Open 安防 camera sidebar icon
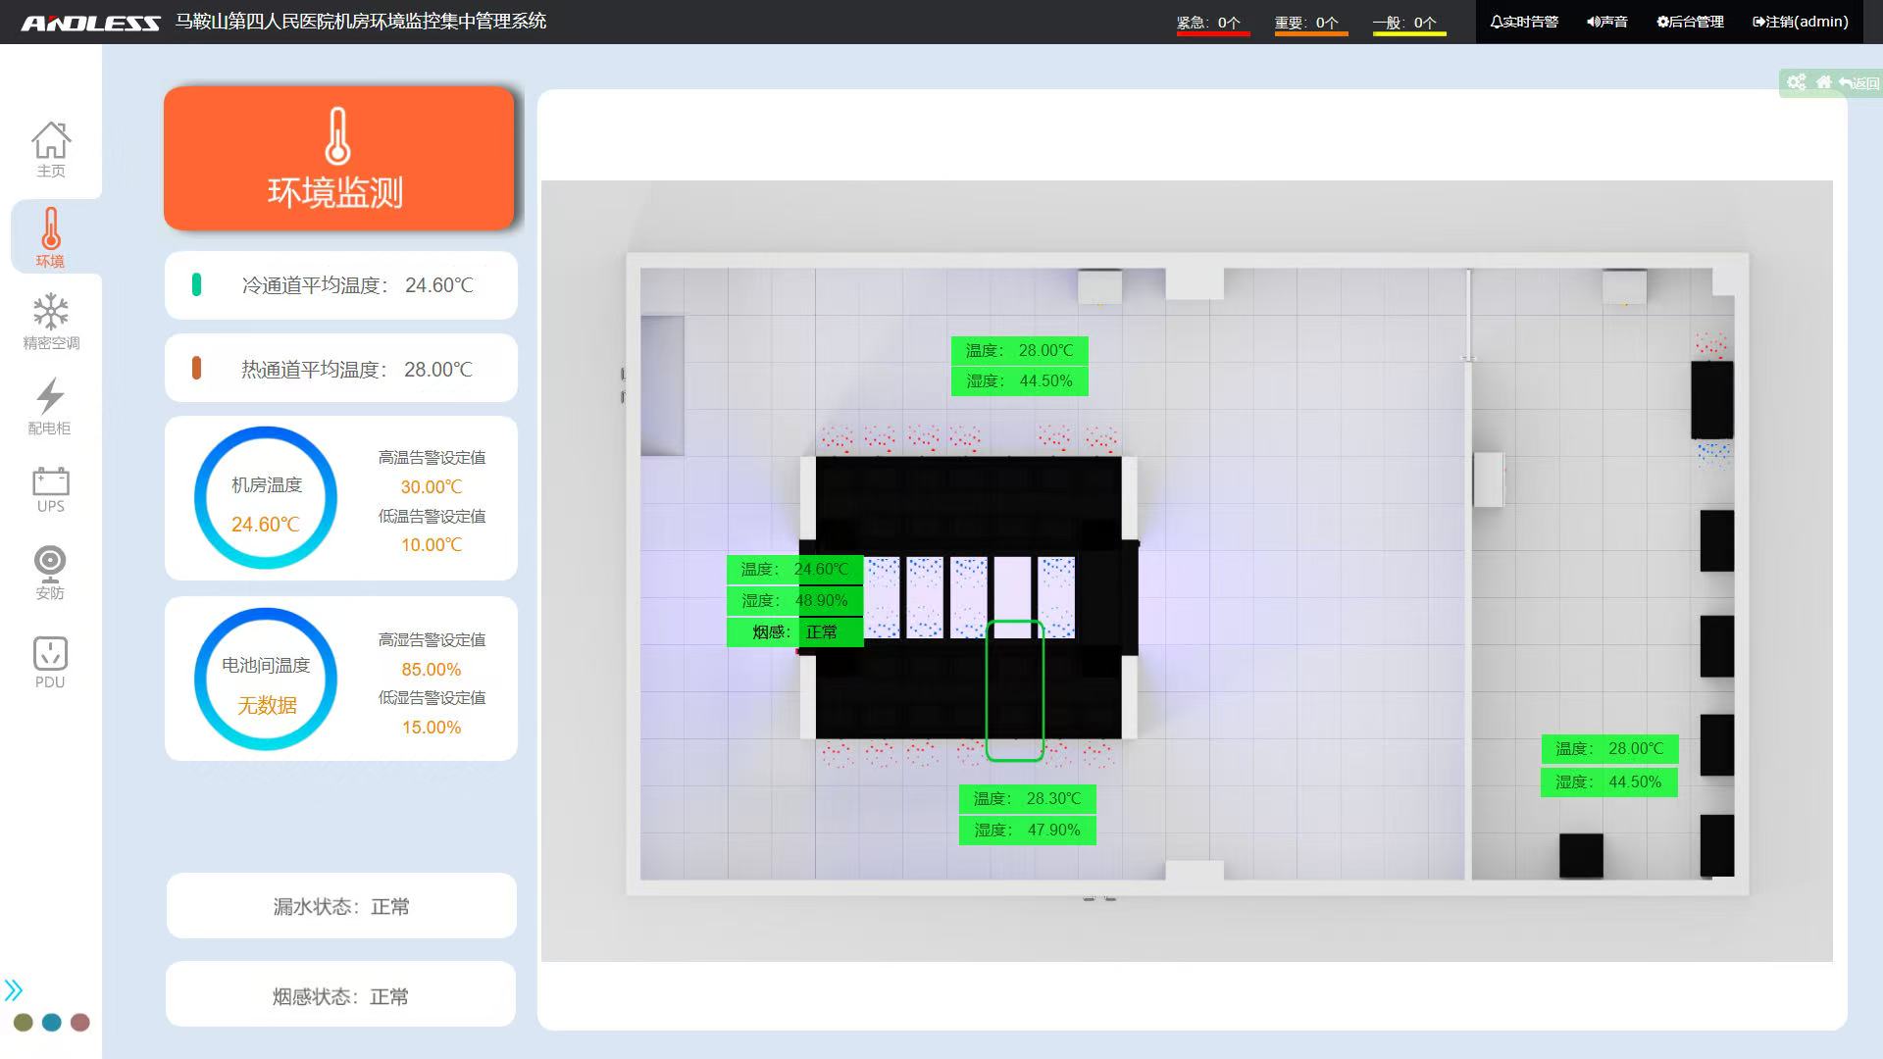Viewport: 1883px width, 1059px height. pyautogui.click(x=50, y=571)
